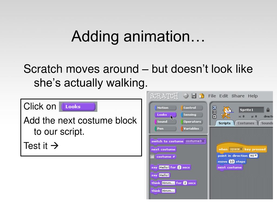Click the costume # reporter block
Screen dimensions: 277x208
click(166, 157)
